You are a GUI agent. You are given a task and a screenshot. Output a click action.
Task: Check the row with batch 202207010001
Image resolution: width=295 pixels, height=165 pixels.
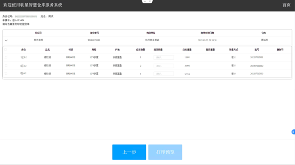[x=6, y=57]
